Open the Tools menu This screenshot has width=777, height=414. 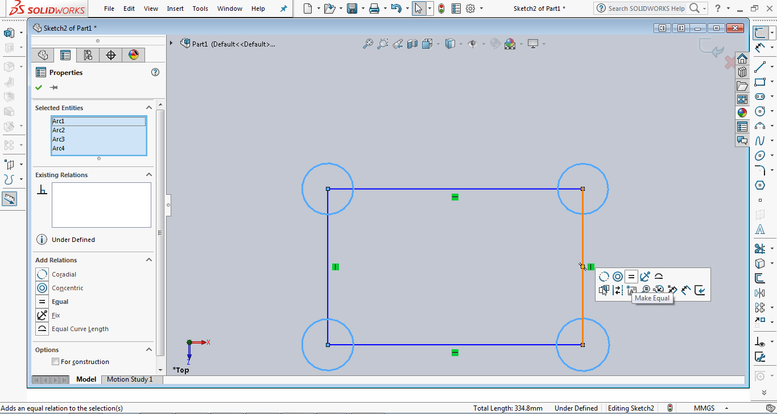click(x=200, y=9)
